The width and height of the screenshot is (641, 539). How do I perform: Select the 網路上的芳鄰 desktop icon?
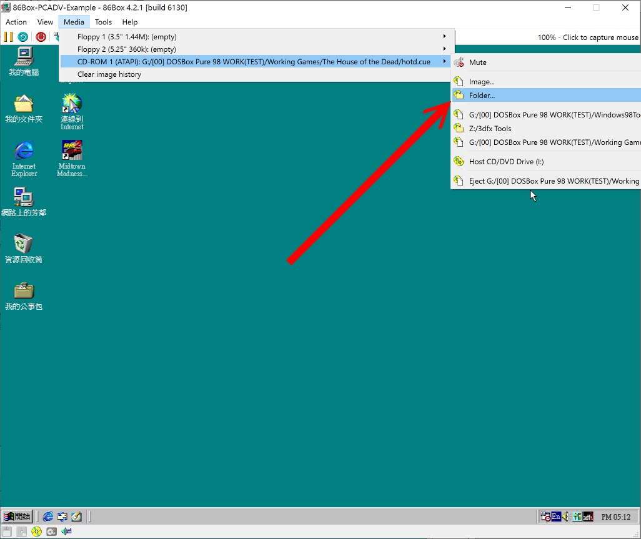point(24,202)
